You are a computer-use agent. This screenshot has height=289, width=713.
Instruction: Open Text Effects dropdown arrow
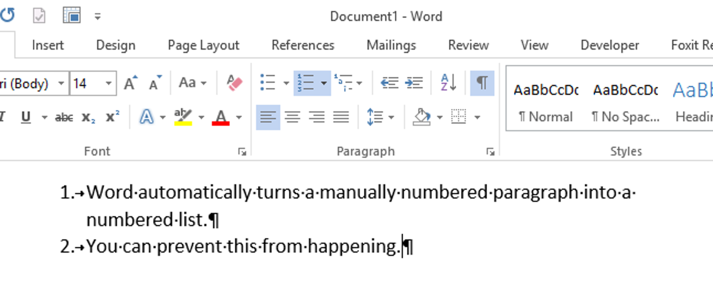[162, 117]
